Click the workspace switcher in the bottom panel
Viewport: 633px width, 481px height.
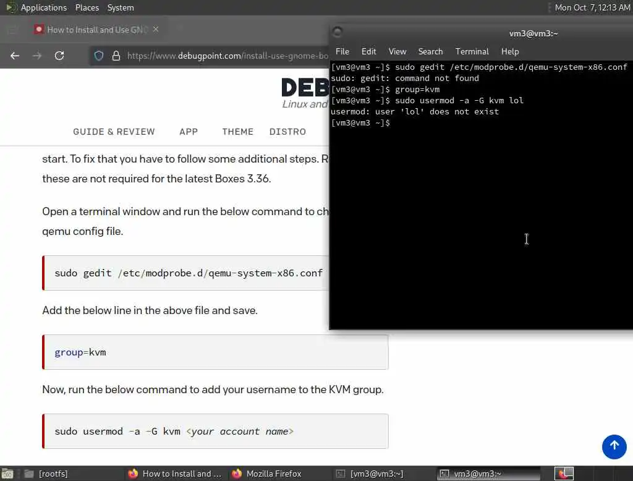click(564, 474)
